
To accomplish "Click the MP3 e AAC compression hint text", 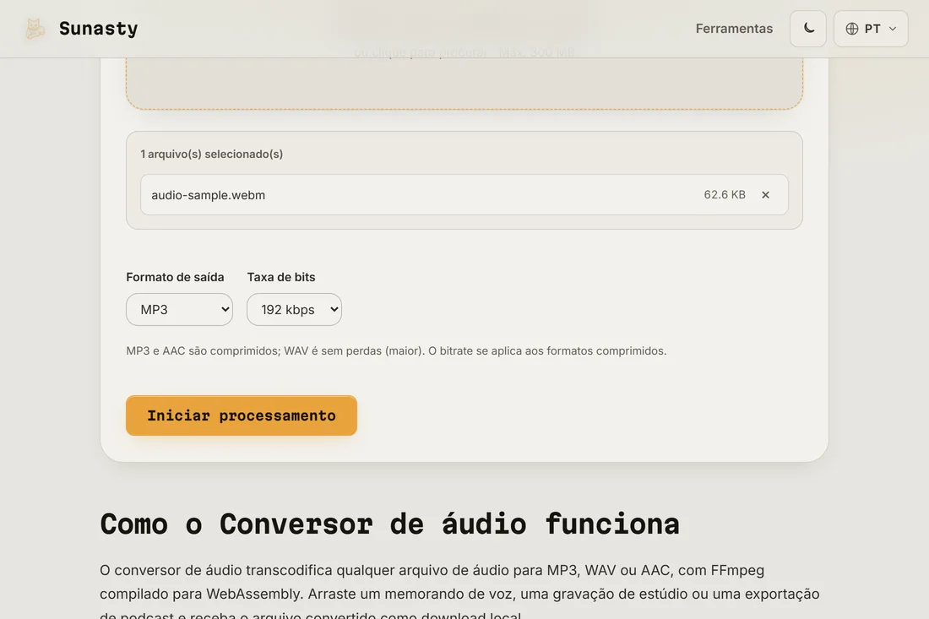I will click(396, 350).
